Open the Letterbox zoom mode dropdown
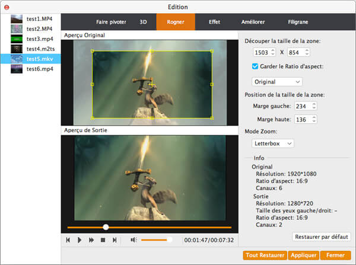356x265 pixels. (273, 143)
